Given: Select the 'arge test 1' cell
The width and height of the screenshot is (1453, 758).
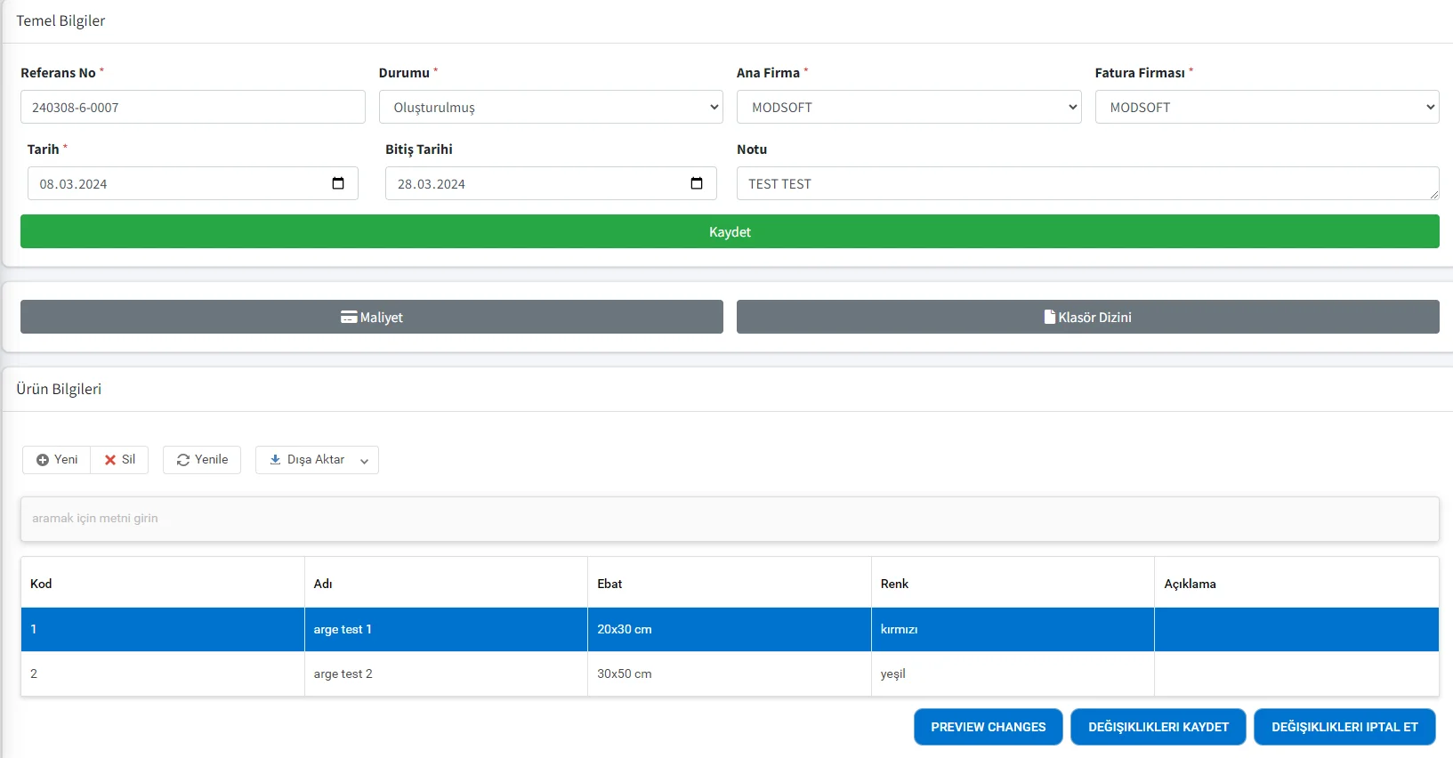Looking at the screenshot, I should click(x=446, y=629).
